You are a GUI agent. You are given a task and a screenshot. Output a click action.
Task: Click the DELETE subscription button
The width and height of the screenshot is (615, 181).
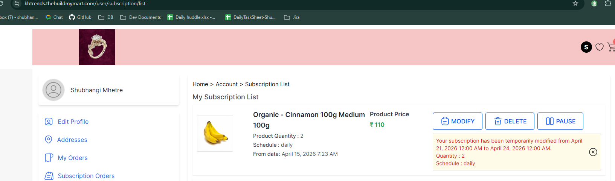[510, 121]
